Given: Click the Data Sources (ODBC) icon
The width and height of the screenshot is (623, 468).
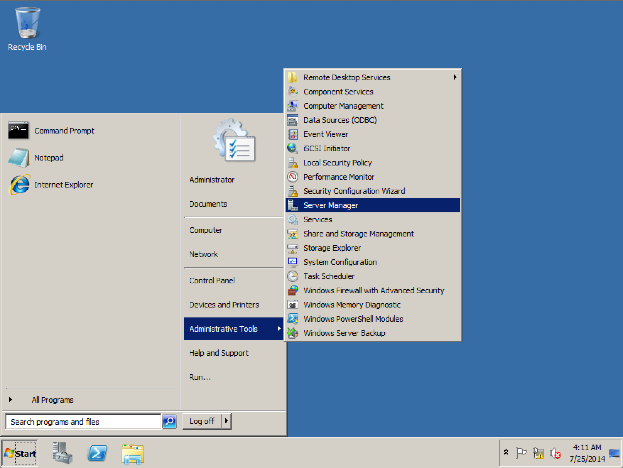Looking at the screenshot, I should [x=293, y=120].
